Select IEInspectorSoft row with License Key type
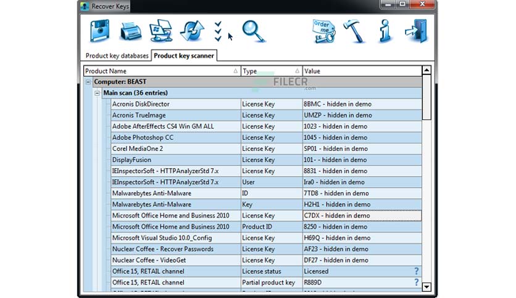516x298 pixels. click(x=266, y=171)
